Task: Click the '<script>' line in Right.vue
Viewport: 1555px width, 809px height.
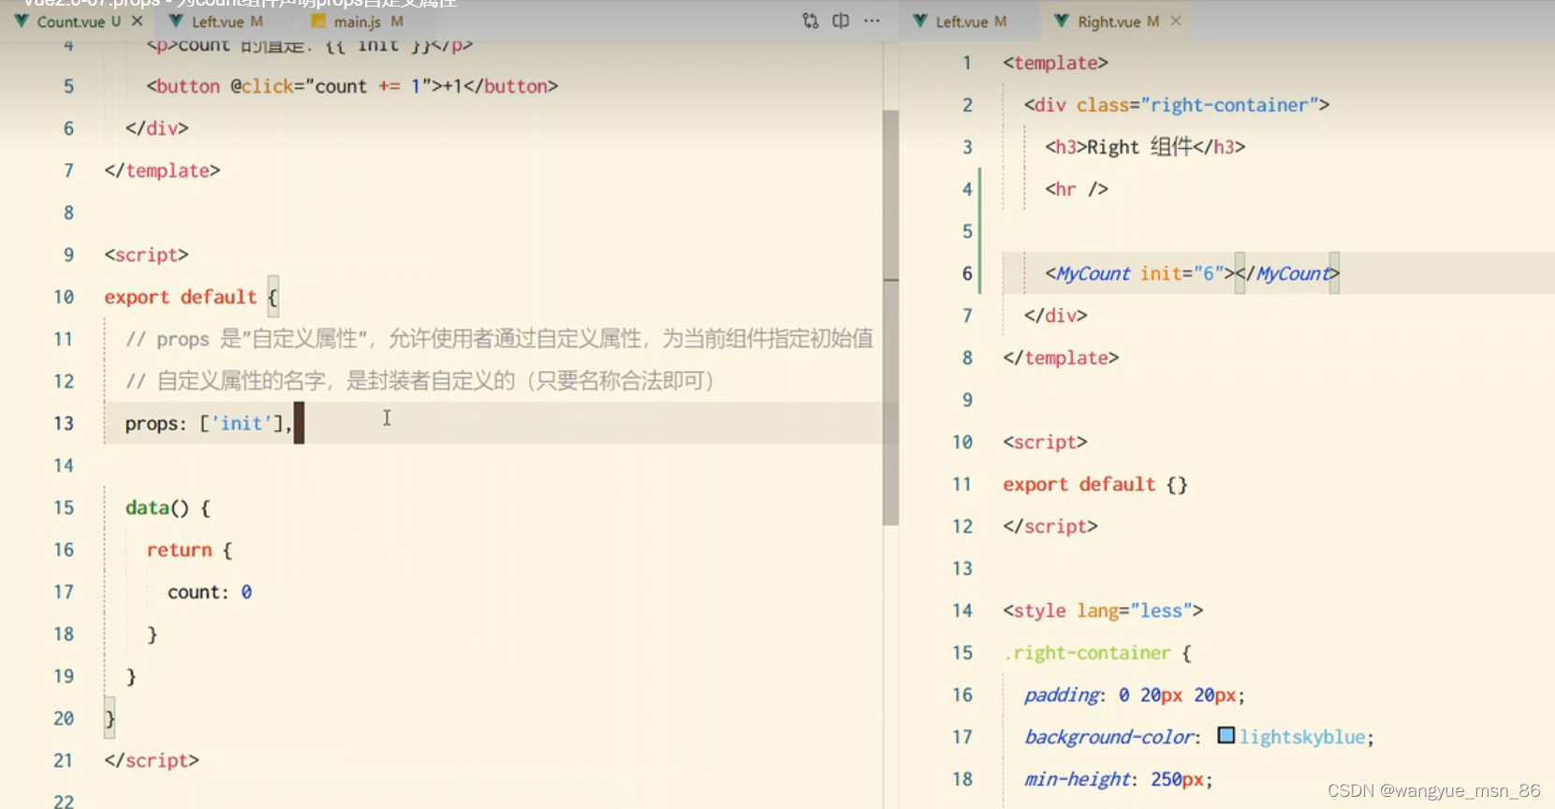Action: (1045, 442)
